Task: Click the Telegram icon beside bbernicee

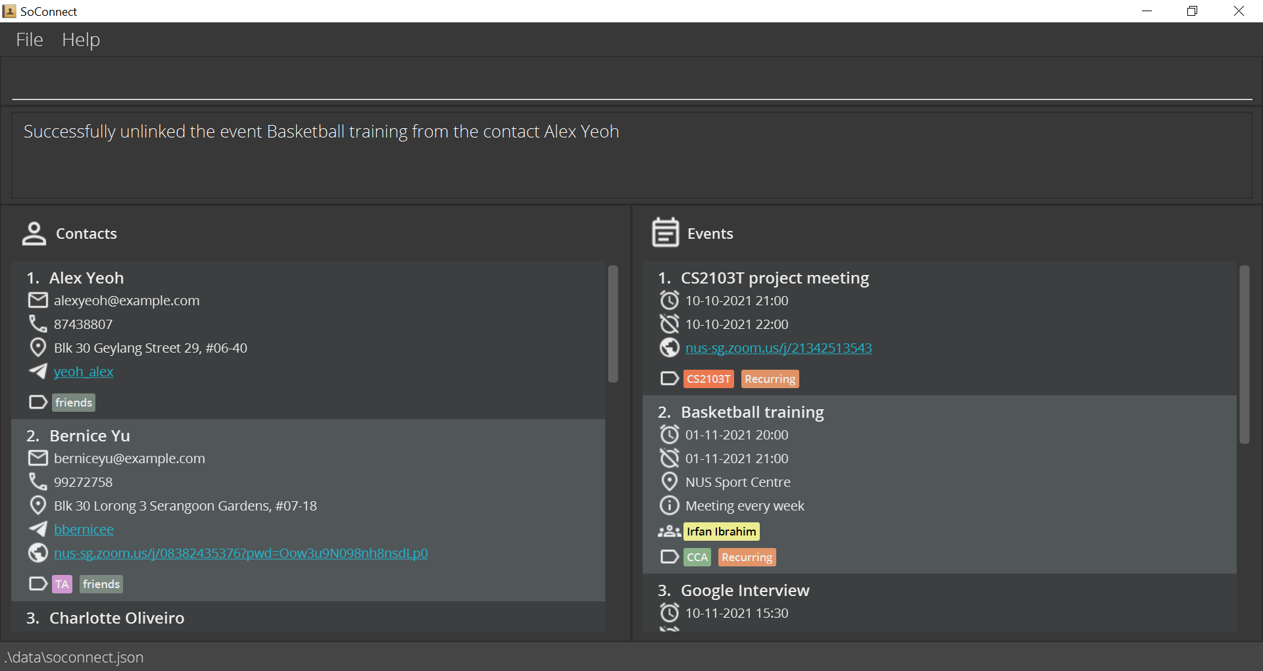Action: pos(38,529)
